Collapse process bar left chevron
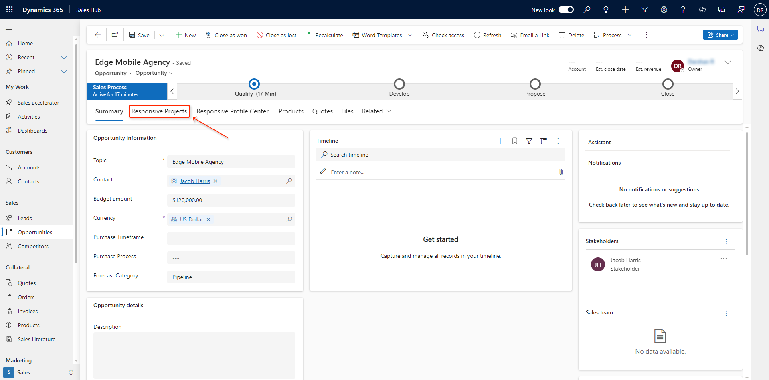Image resolution: width=769 pixels, height=380 pixels. tap(172, 91)
